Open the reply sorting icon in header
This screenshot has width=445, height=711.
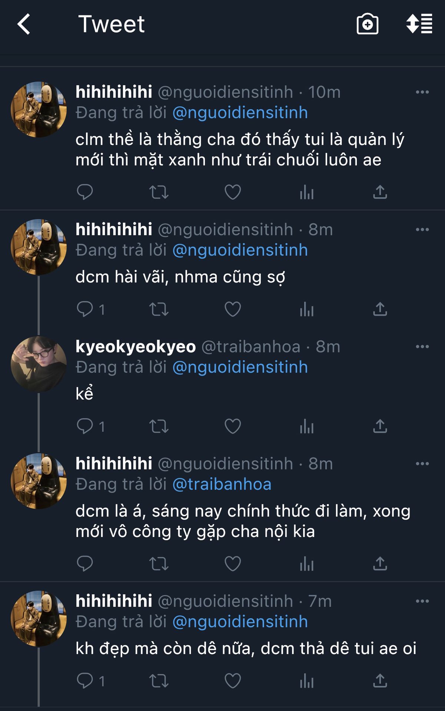(419, 24)
